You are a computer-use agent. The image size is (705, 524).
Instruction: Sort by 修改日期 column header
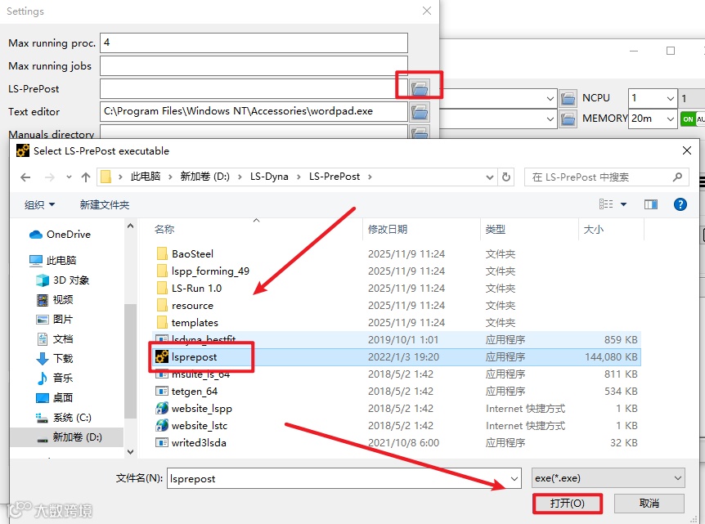click(388, 229)
